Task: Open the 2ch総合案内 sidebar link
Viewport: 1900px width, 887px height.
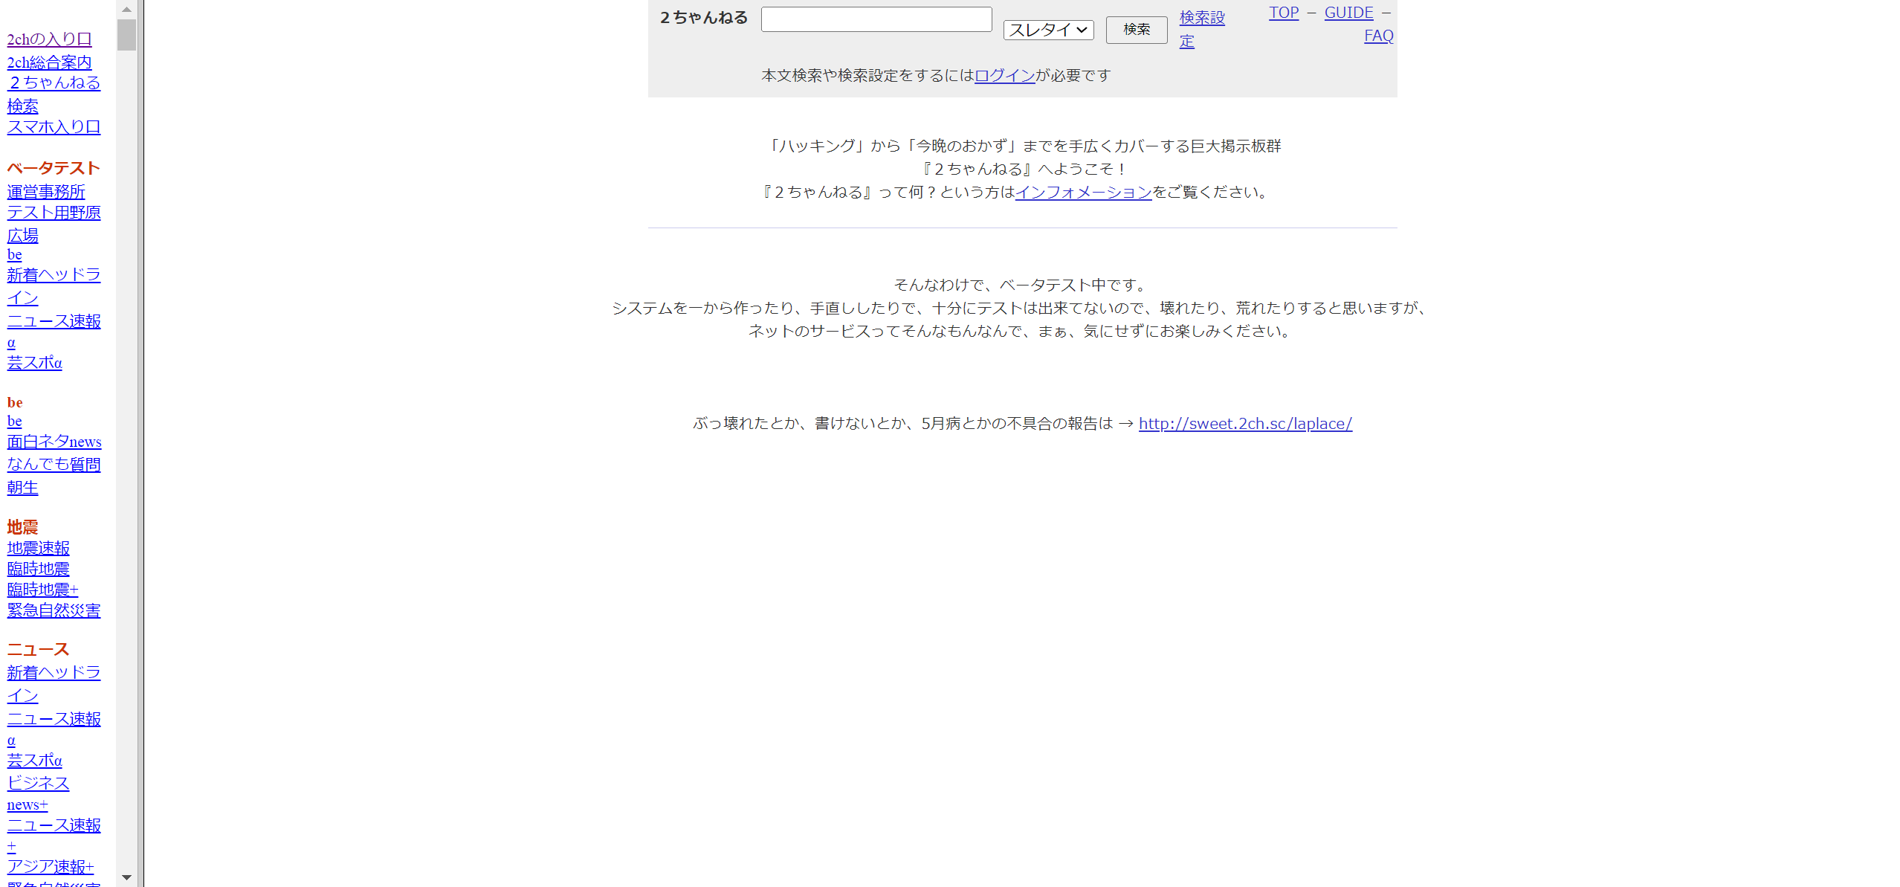Action: click(49, 62)
